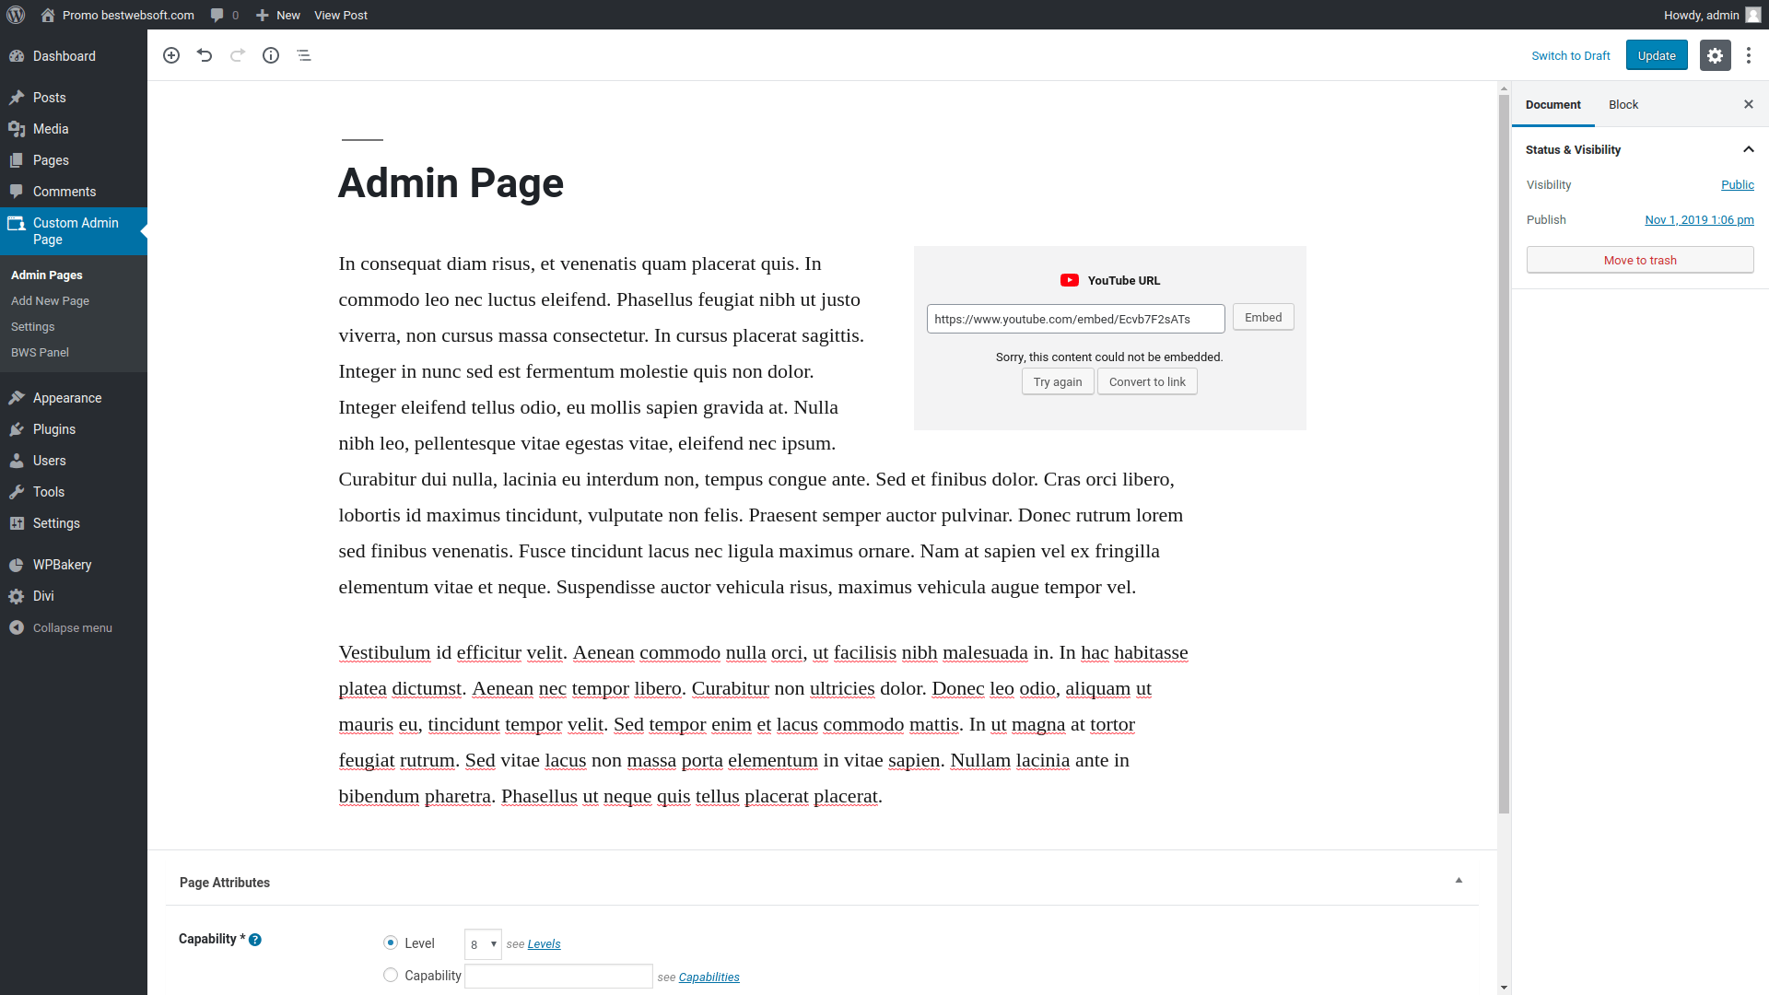Click the Add block plus icon
Viewport: 1769px width, 995px height.
click(x=171, y=55)
